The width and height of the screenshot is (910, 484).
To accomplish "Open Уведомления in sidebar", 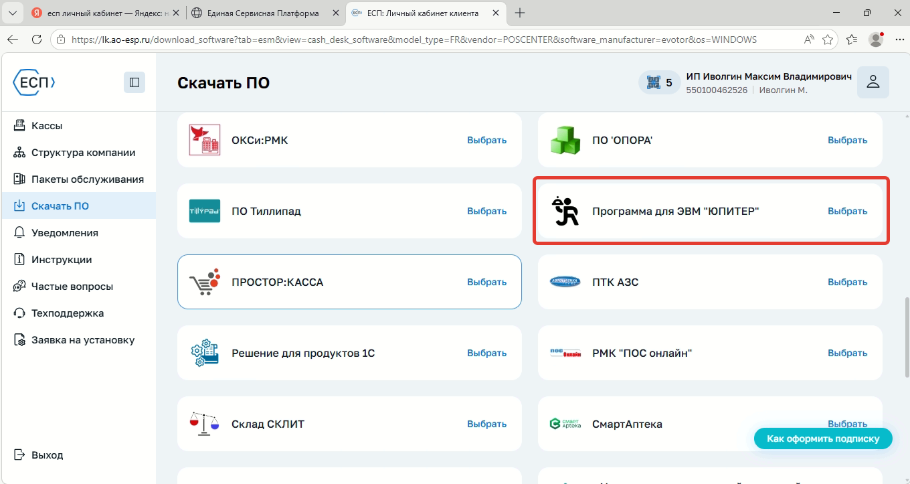I will pos(78,233).
